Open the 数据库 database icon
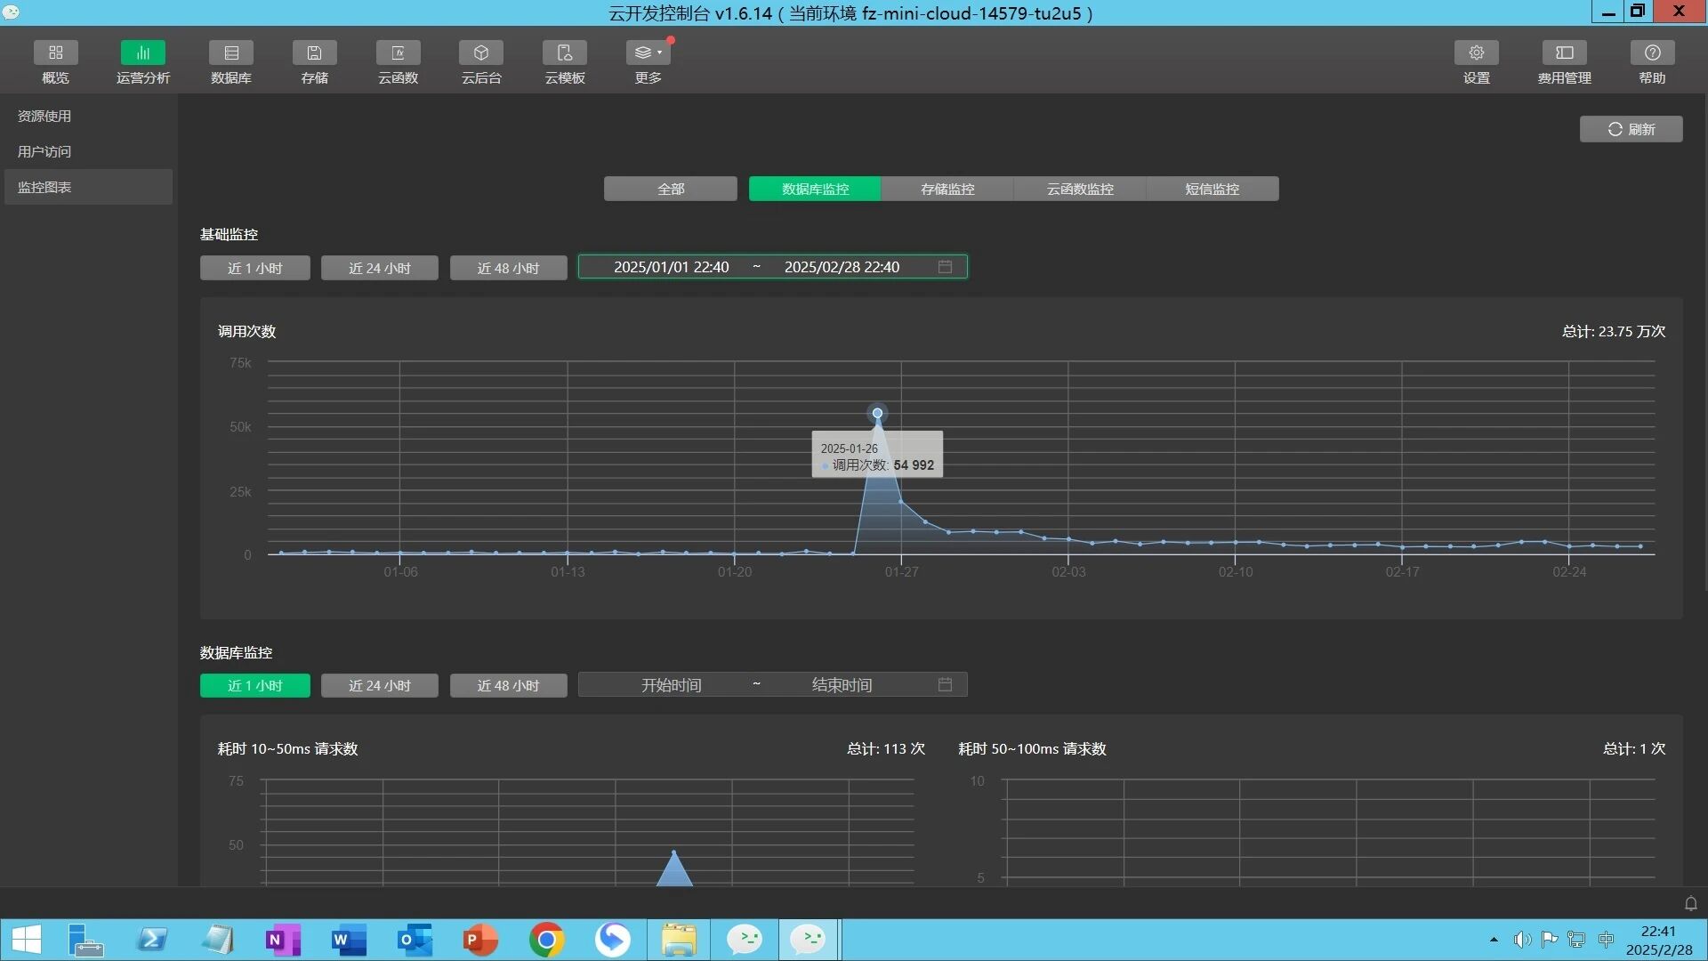This screenshot has height=961, width=1708. [231, 53]
